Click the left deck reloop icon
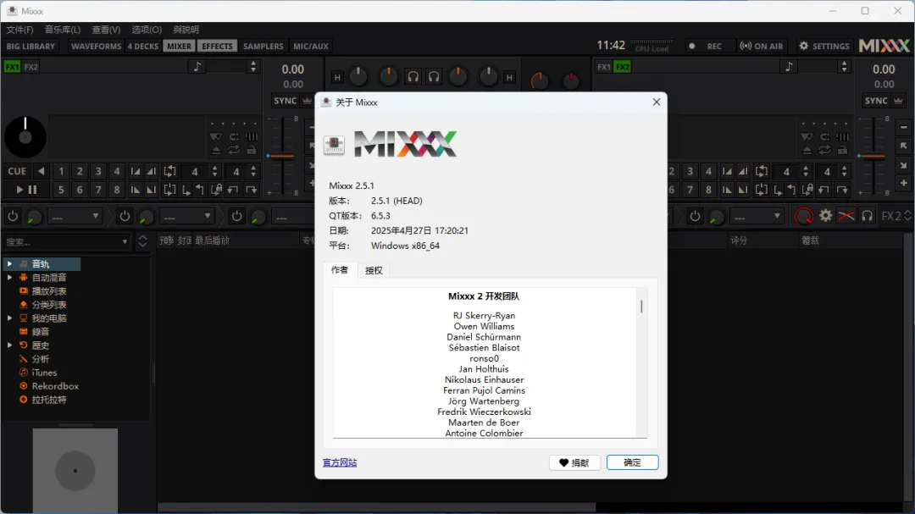This screenshot has width=915, height=514. [x=169, y=190]
